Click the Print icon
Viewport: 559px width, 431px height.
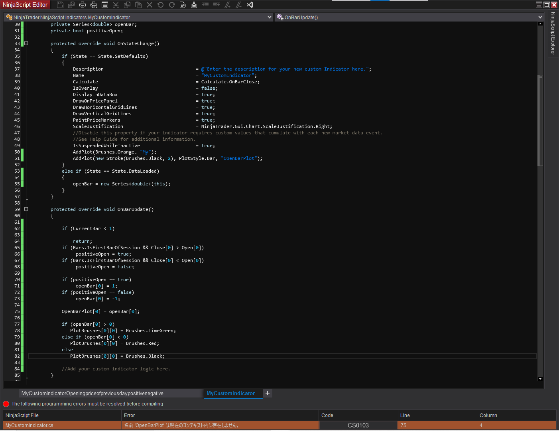click(x=83, y=5)
